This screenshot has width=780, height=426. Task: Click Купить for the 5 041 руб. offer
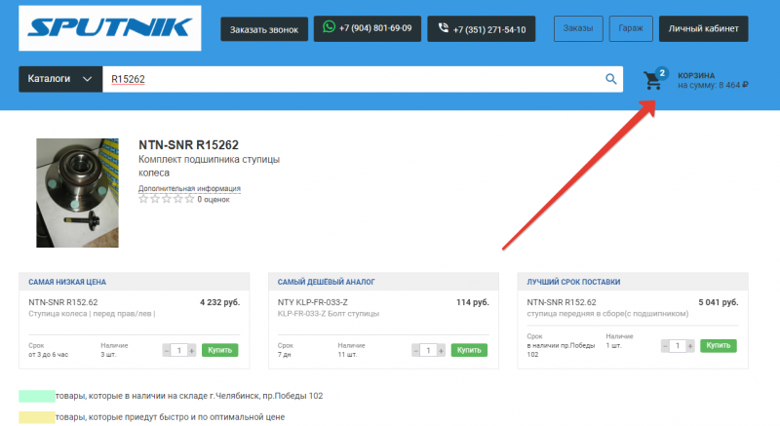pos(719,345)
